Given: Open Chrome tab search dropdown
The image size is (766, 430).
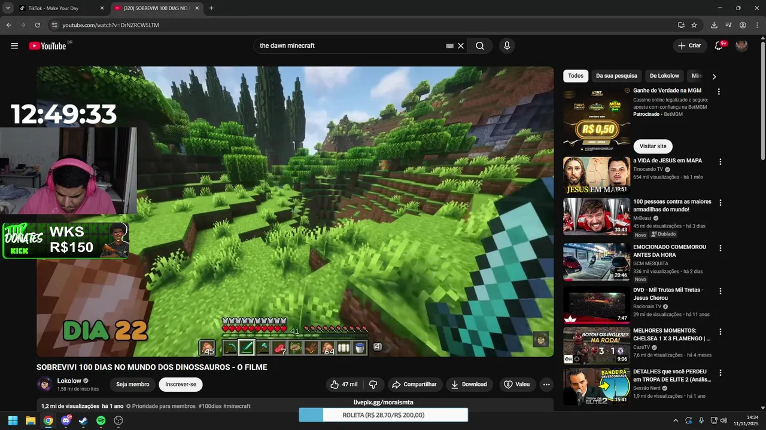Looking at the screenshot, I should [x=8, y=8].
